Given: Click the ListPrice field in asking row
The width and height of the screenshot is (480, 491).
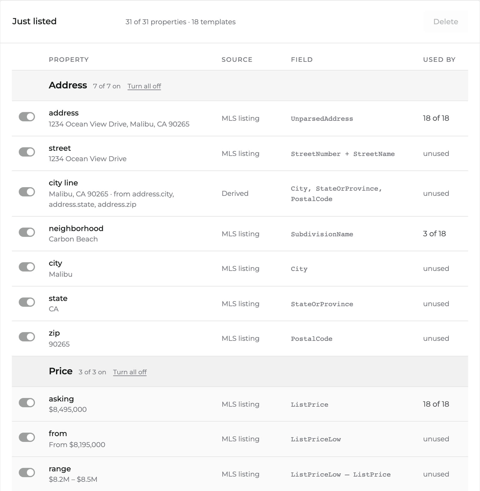Looking at the screenshot, I should coord(309,405).
